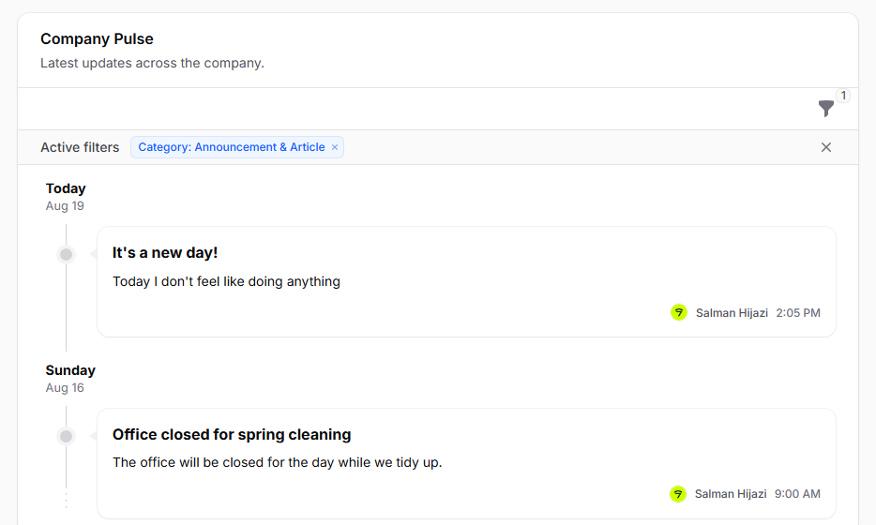Click the Today date heading
Screen dimensions: 876x525
pos(66,188)
